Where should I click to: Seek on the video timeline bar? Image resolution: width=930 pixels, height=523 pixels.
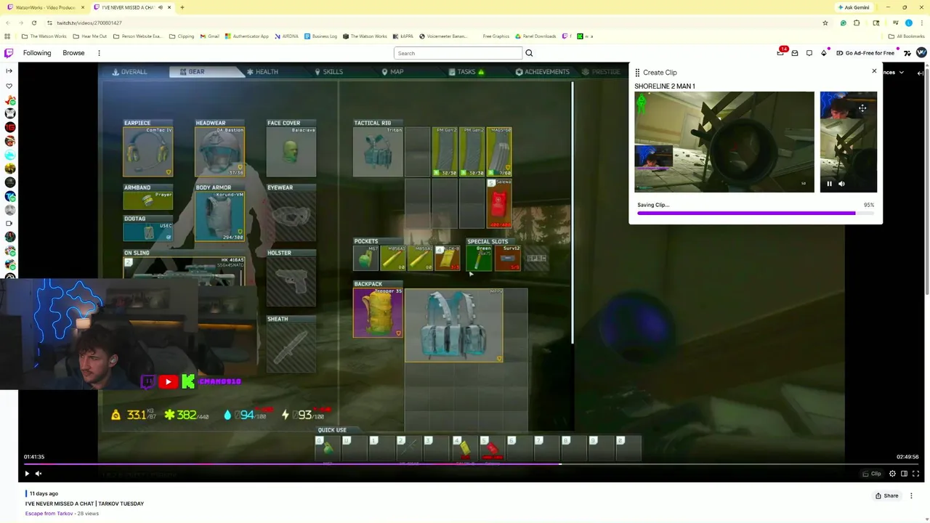pyautogui.click(x=471, y=464)
